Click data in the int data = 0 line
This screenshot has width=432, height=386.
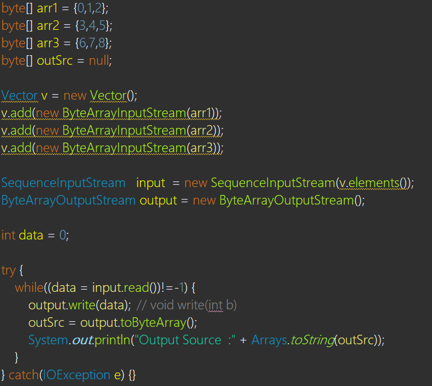click(31, 236)
